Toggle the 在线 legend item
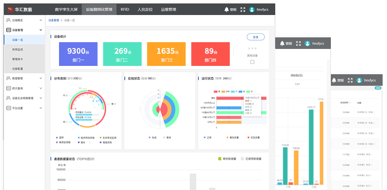Viewport: 387px width, 190px height. click(152, 137)
